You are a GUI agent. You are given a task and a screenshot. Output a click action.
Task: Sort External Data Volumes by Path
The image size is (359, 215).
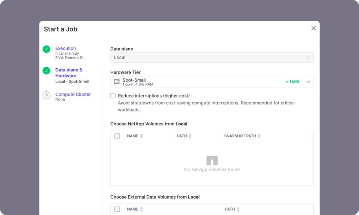tap(238, 209)
